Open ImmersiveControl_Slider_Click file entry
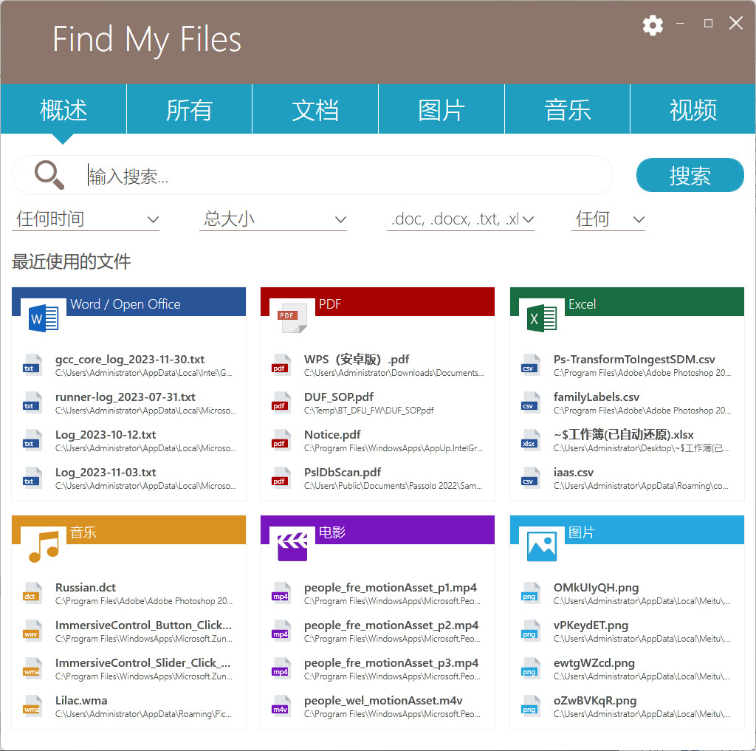The image size is (756, 751). (128, 669)
